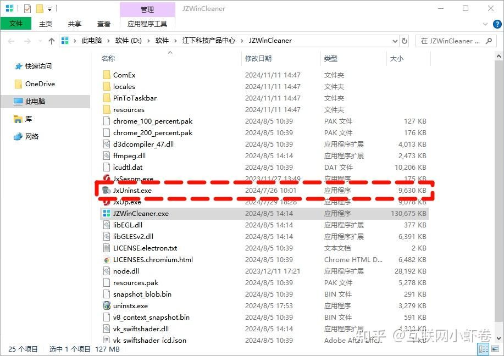Image resolution: width=504 pixels, height=356 pixels.
Task: Select uninstx.exe recycle bin icon
Action: pyautogui.click(x=107, y=305)
